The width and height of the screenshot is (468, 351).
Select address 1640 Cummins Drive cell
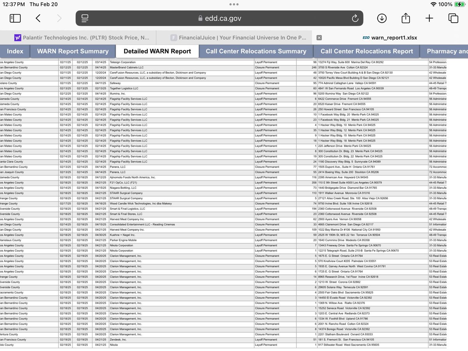tap(372, 240)
